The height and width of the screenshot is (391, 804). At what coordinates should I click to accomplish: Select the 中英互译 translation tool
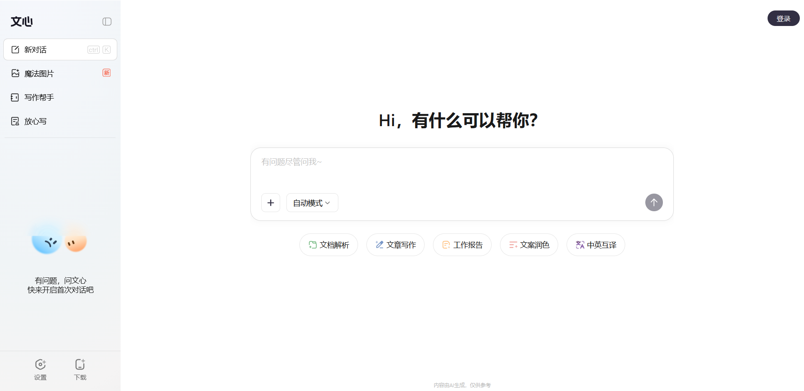pyautogui.click(x=595, y=245)
